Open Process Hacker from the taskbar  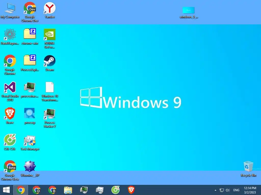click(84, 190)
